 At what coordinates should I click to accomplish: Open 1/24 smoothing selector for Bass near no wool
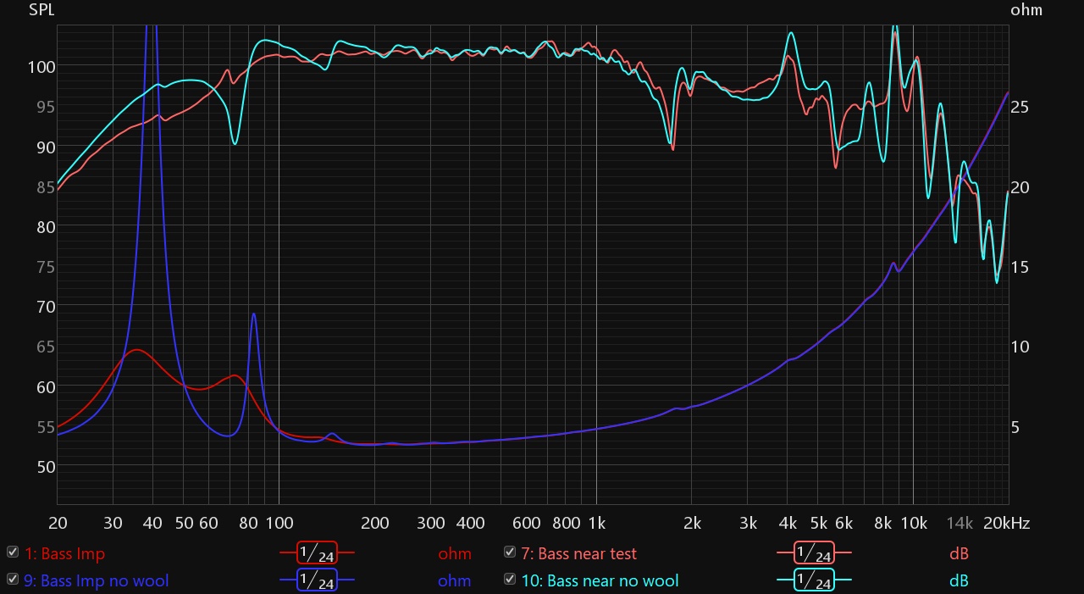pos(814,580)
